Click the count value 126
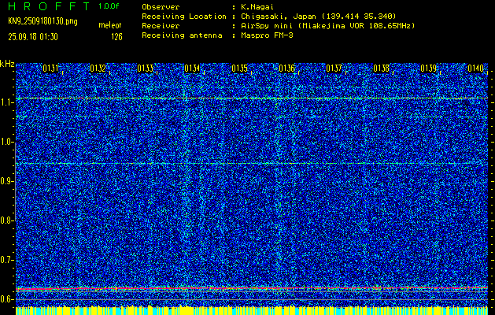Screen dimensions: 495x315 click(116, 37)
